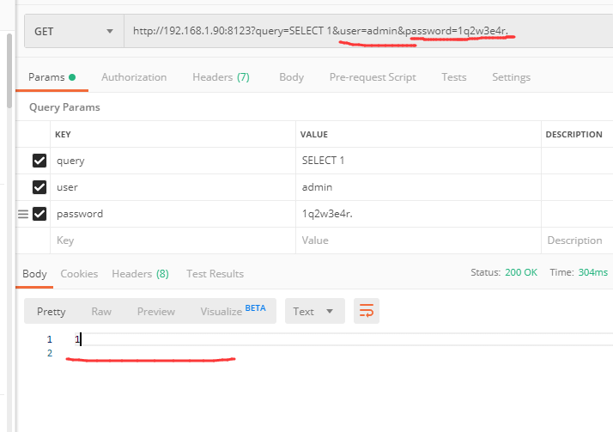Click the wrap lines icon in response toolbar

[367, 311]
